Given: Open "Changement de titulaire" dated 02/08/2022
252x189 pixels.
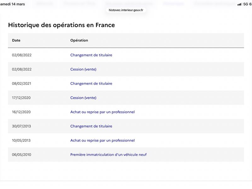Looking at the screenshot, I should click(91, 55).
